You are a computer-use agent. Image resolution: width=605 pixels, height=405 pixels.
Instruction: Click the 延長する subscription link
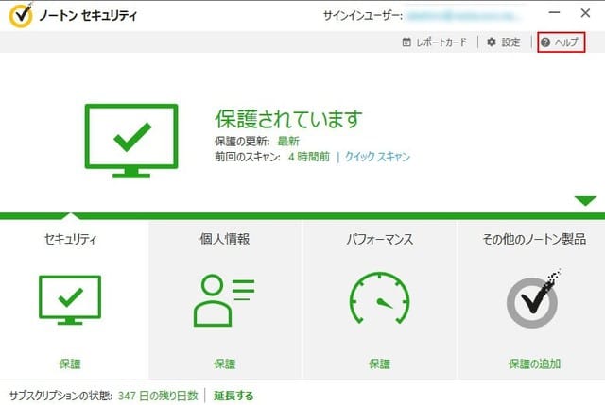tap(233, 396)
